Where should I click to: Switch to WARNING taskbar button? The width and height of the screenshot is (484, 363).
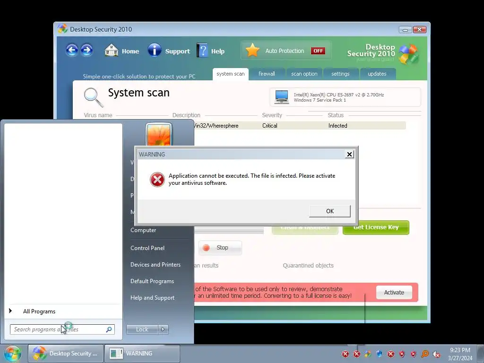[142, 354]
